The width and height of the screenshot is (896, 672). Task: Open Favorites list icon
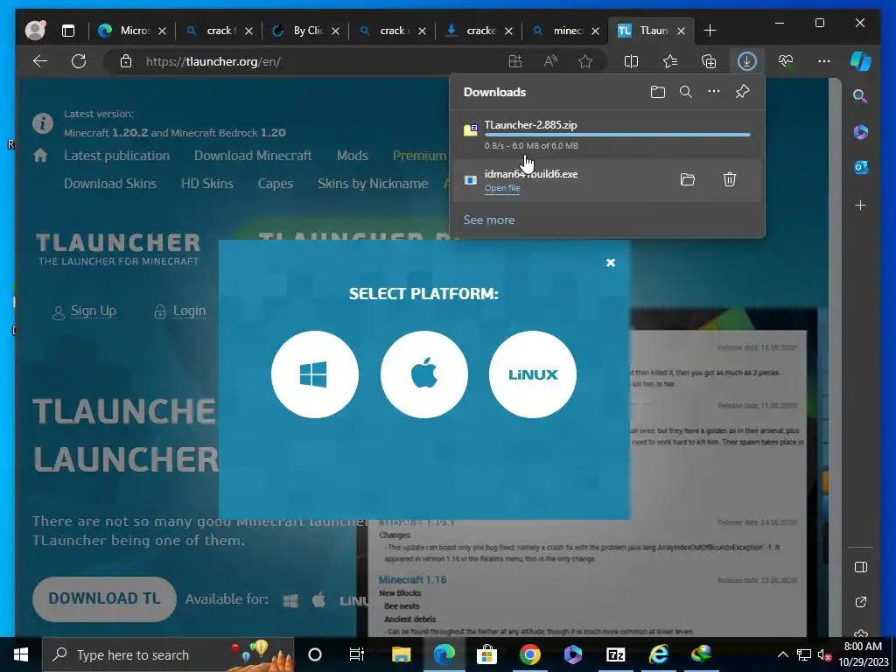[x=669, y=61]
